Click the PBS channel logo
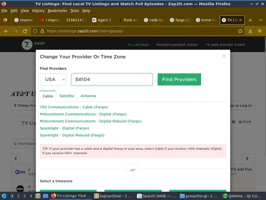 pyautogui.click(x=20, y=172)
